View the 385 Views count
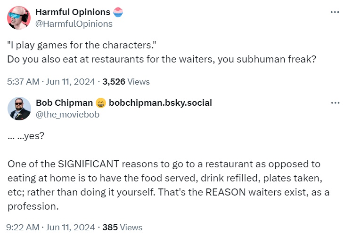The image size is (344, 235). pos(122,227)
